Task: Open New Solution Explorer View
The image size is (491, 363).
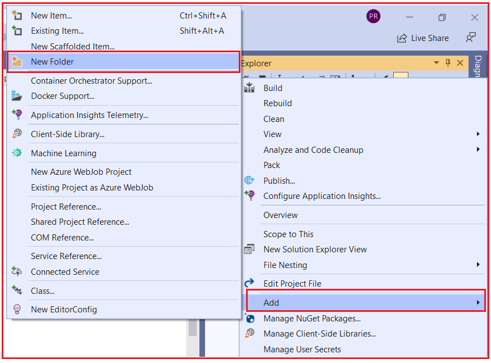Action: tap(364, 249)
